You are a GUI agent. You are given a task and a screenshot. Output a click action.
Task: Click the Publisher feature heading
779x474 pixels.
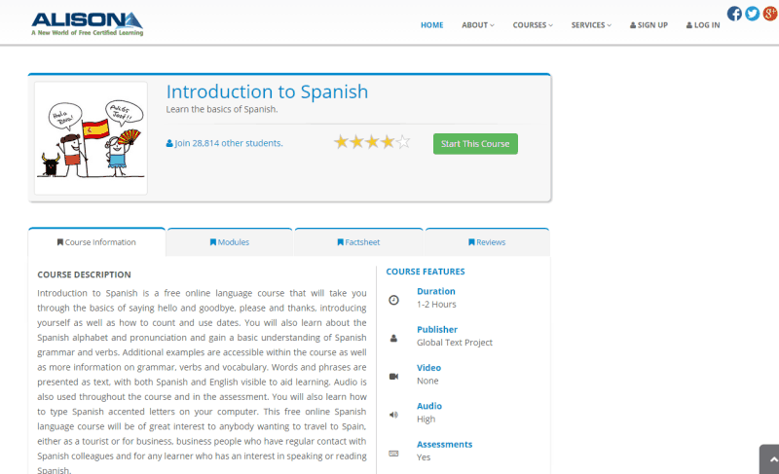point(437,330)
